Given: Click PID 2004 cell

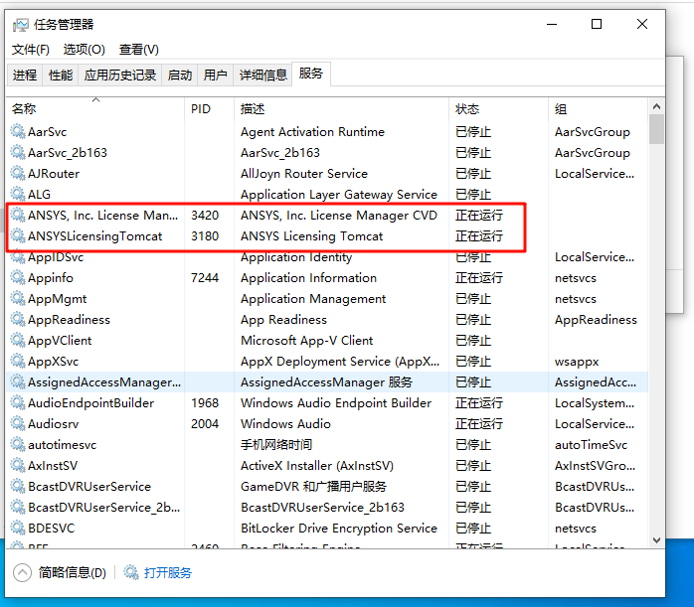Looking at the screenshot, I should [205, 423].
